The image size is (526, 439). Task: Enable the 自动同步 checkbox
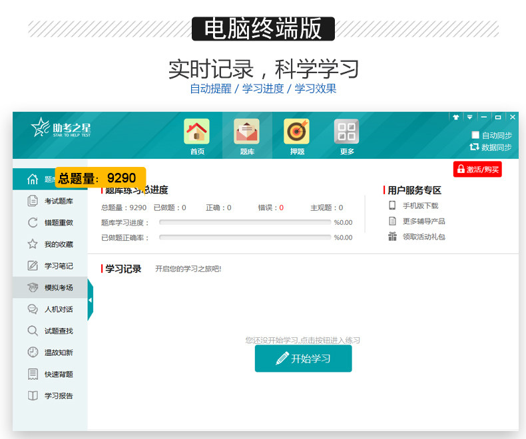click(475, 135)
